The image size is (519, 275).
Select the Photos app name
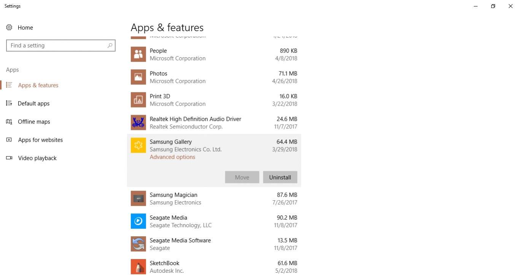click(159, 73)
